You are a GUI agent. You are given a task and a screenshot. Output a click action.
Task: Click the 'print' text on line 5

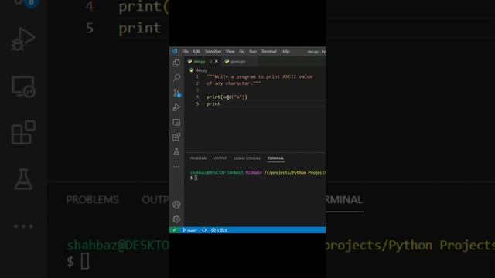213,103
